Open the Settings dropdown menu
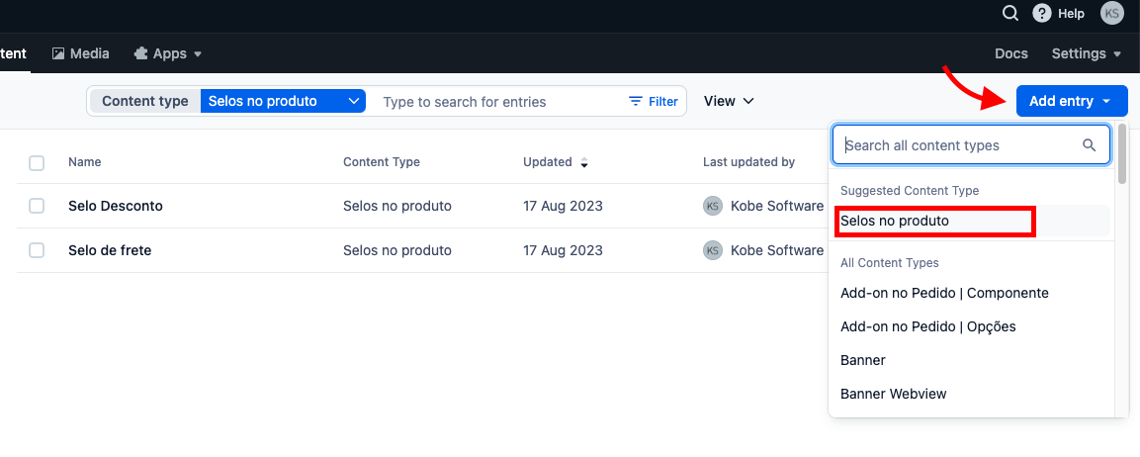1140x457 pixels. point(1086,53)
